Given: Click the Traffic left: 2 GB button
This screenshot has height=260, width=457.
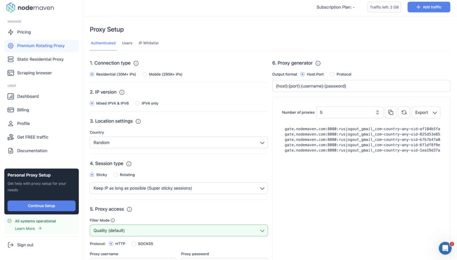Looking at the screenshot, I should coord(384,7).
